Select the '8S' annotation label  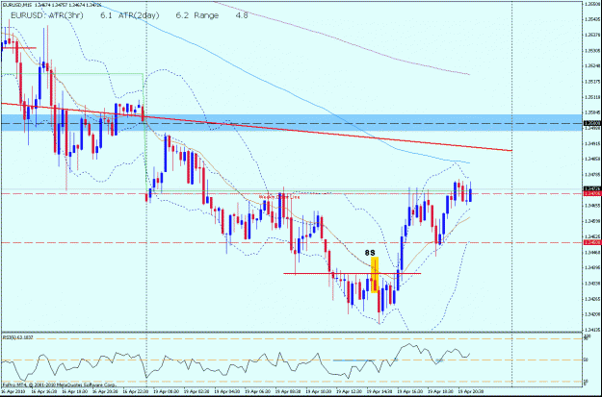pos(370,253)
